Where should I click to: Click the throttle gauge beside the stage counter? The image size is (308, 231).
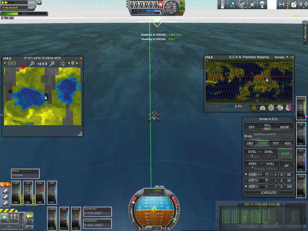22,221
